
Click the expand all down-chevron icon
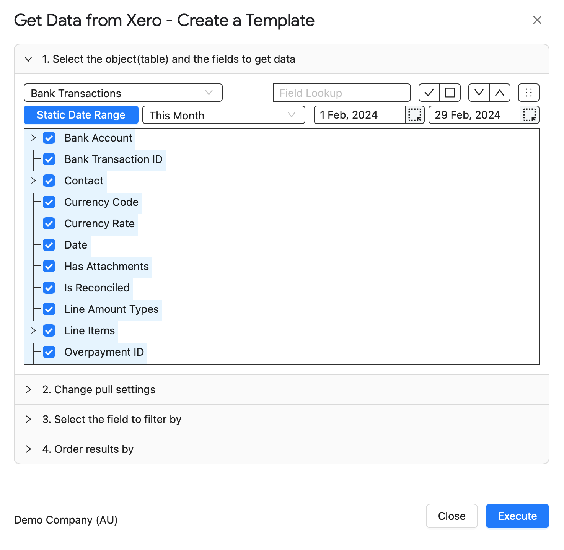479,93
